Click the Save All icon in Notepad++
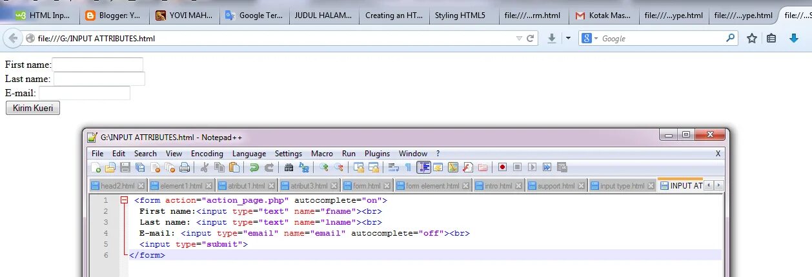This screenshot has height=277, width=812. [140, 168]
